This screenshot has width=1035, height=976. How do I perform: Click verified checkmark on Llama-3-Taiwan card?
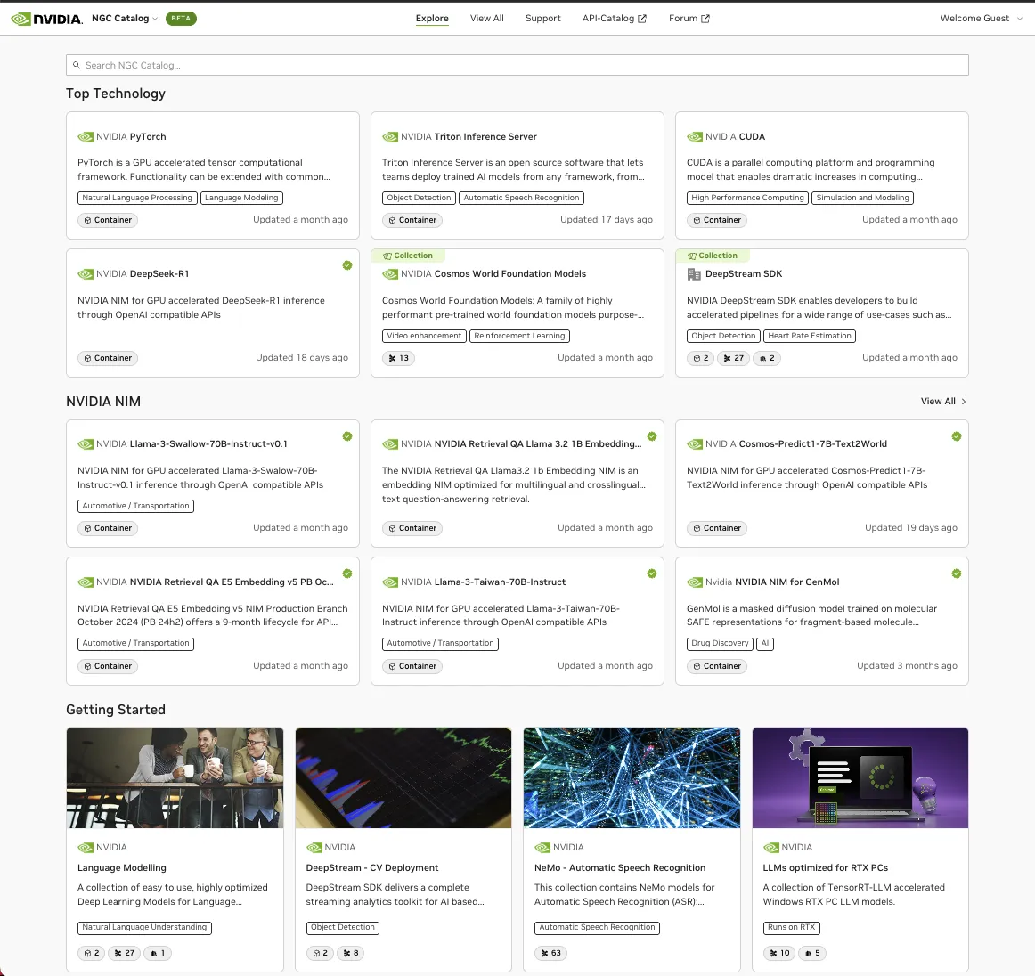pyautogui.click(x=652, y=573)
